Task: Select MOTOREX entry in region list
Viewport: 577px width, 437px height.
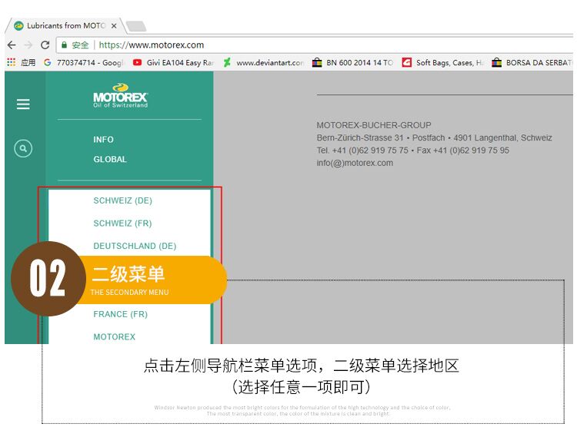Action: click(x=114, y=336)
